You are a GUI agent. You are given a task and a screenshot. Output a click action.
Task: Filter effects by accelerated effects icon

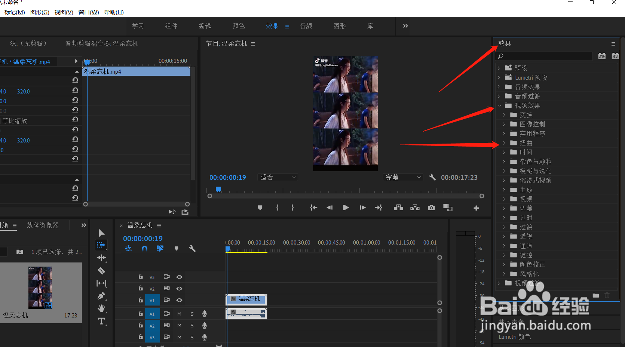602,56
